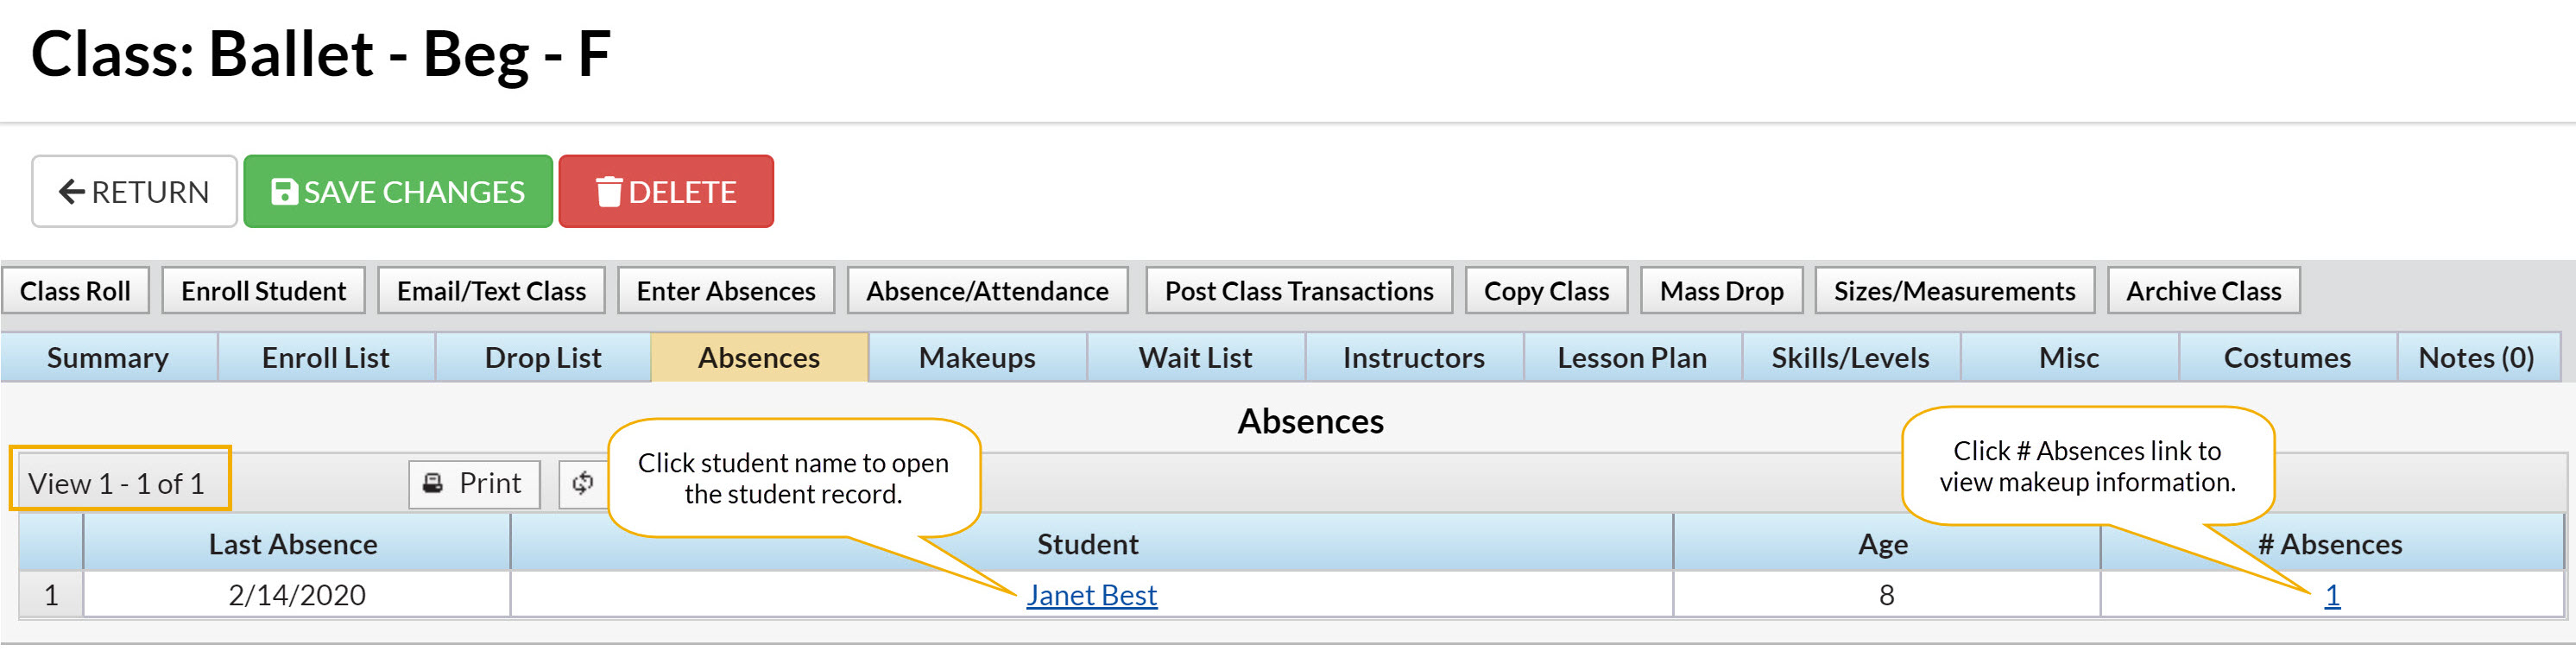Click the # Absences count link

click(x=2331, y=596)
